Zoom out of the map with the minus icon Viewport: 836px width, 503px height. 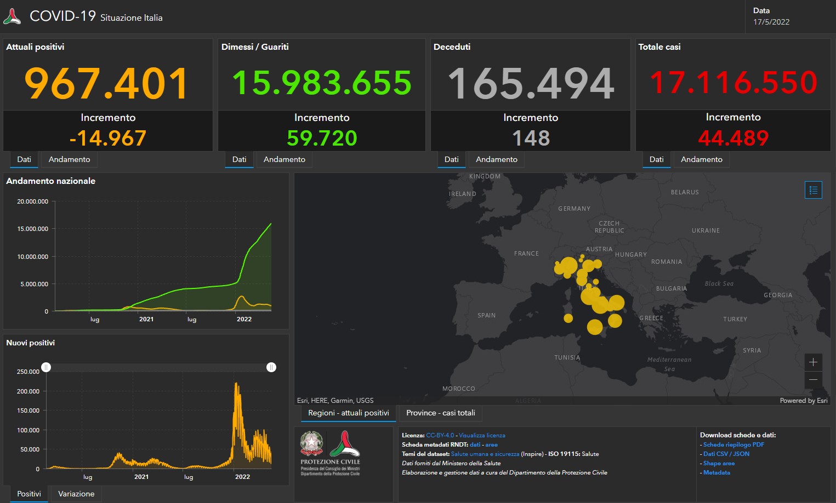point(814,380)
